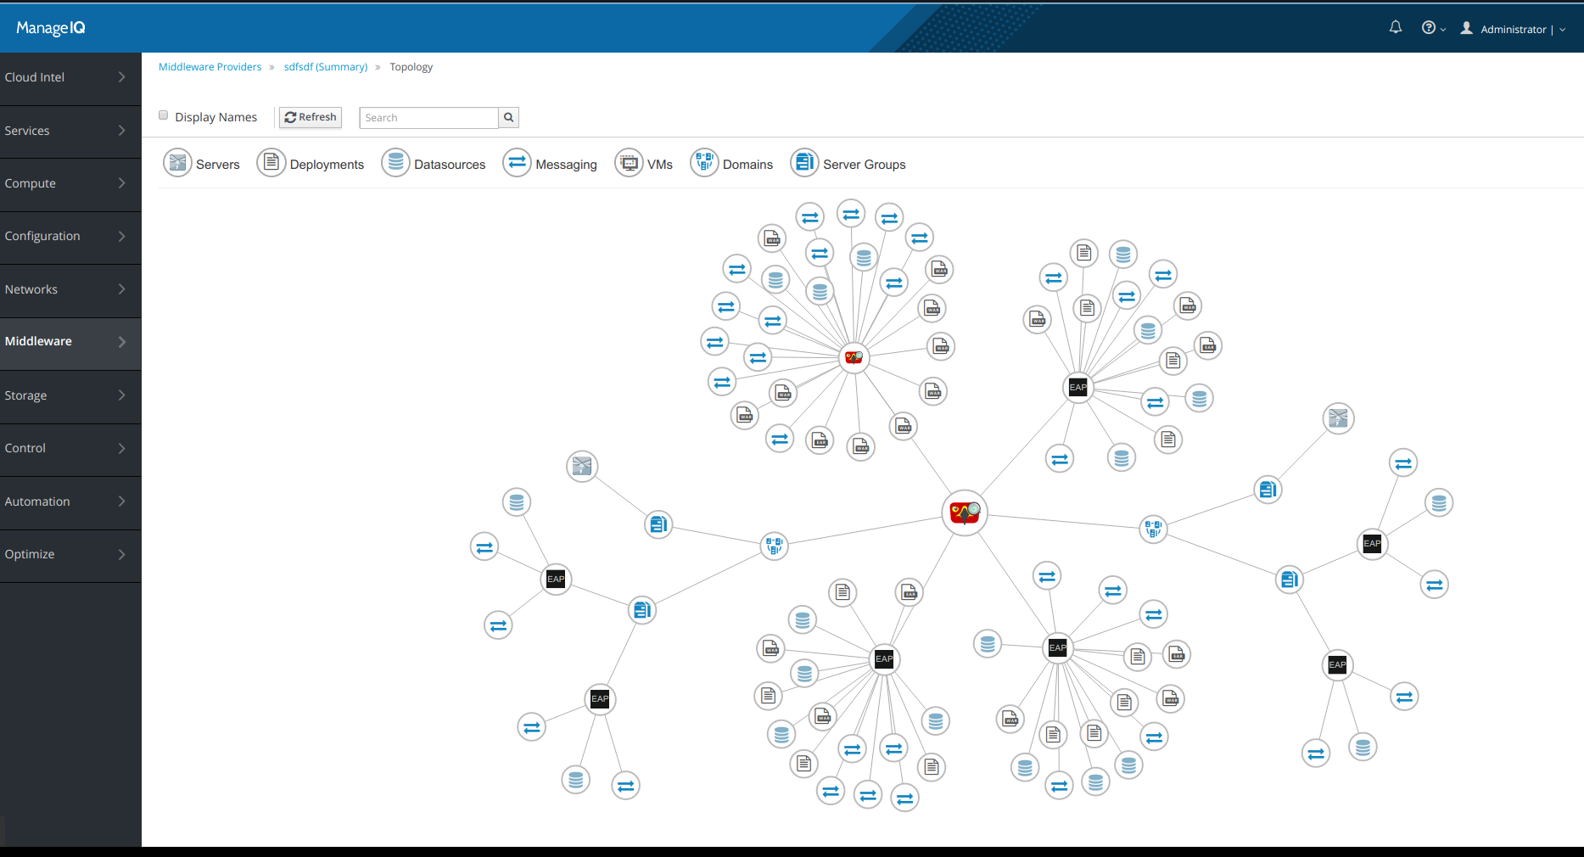This screenshot has height=857, width=1584.
Task: Toggle the Servers filter icon
Action: [177, 163]
